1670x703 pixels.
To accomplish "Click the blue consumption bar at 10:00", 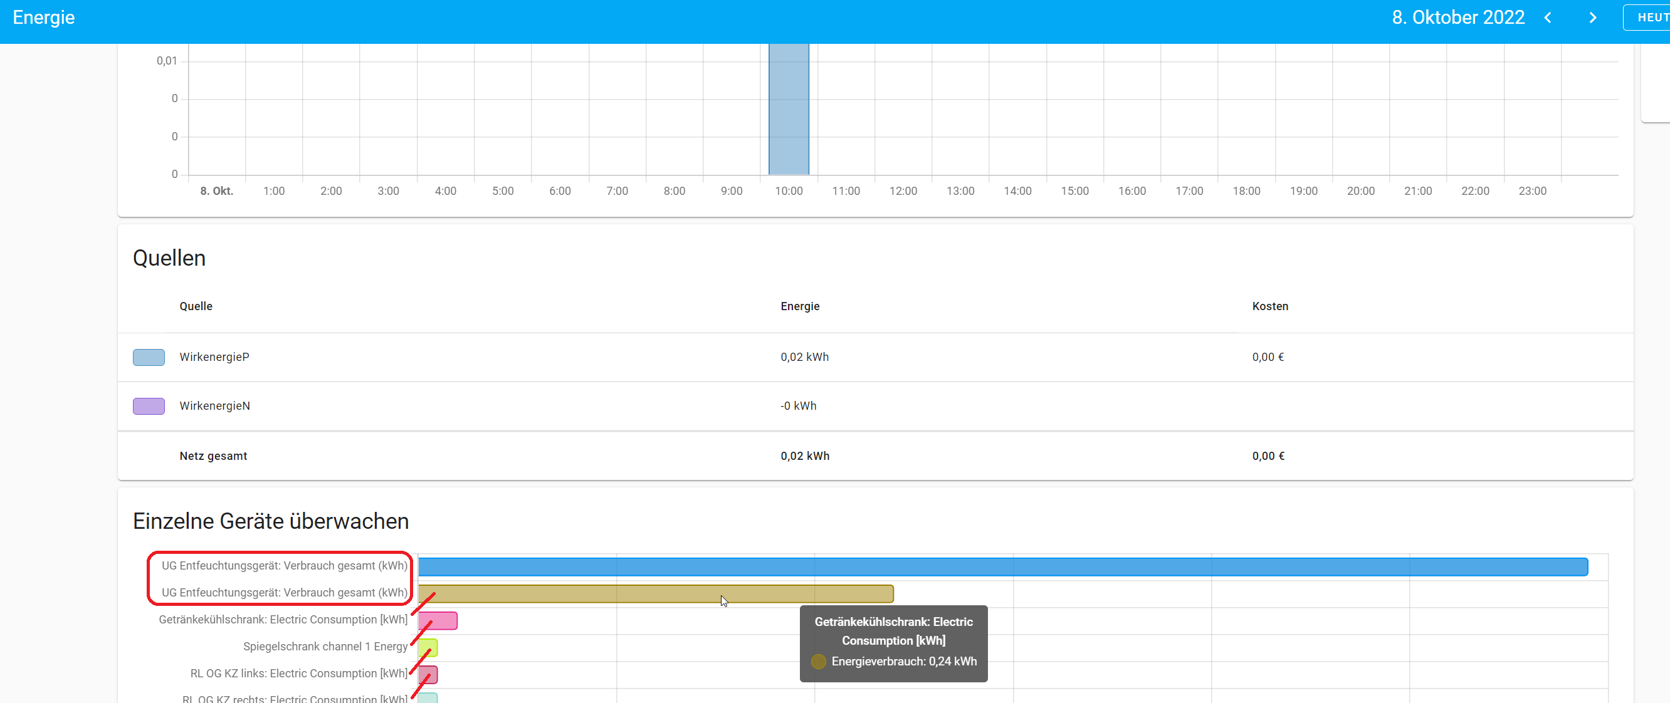I will (x=789, y=109).
